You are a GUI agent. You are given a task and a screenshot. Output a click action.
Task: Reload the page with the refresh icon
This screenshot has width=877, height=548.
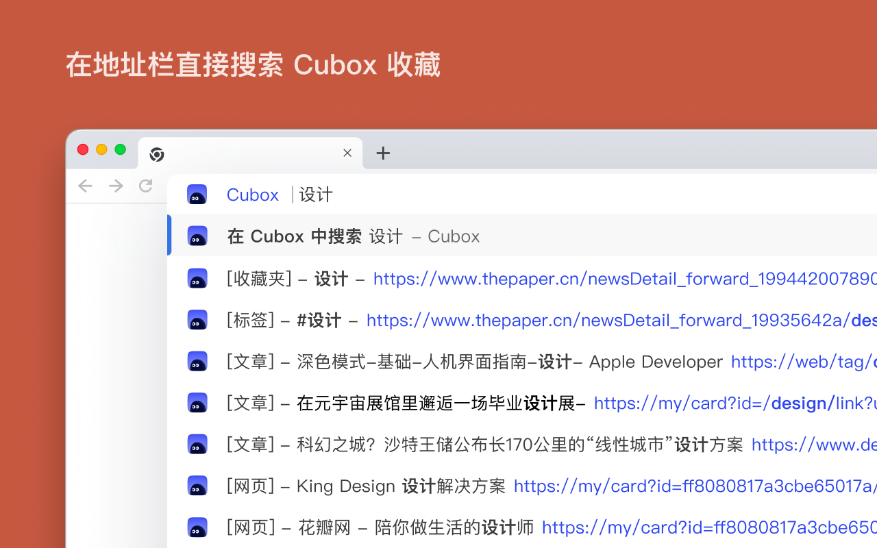145,186
